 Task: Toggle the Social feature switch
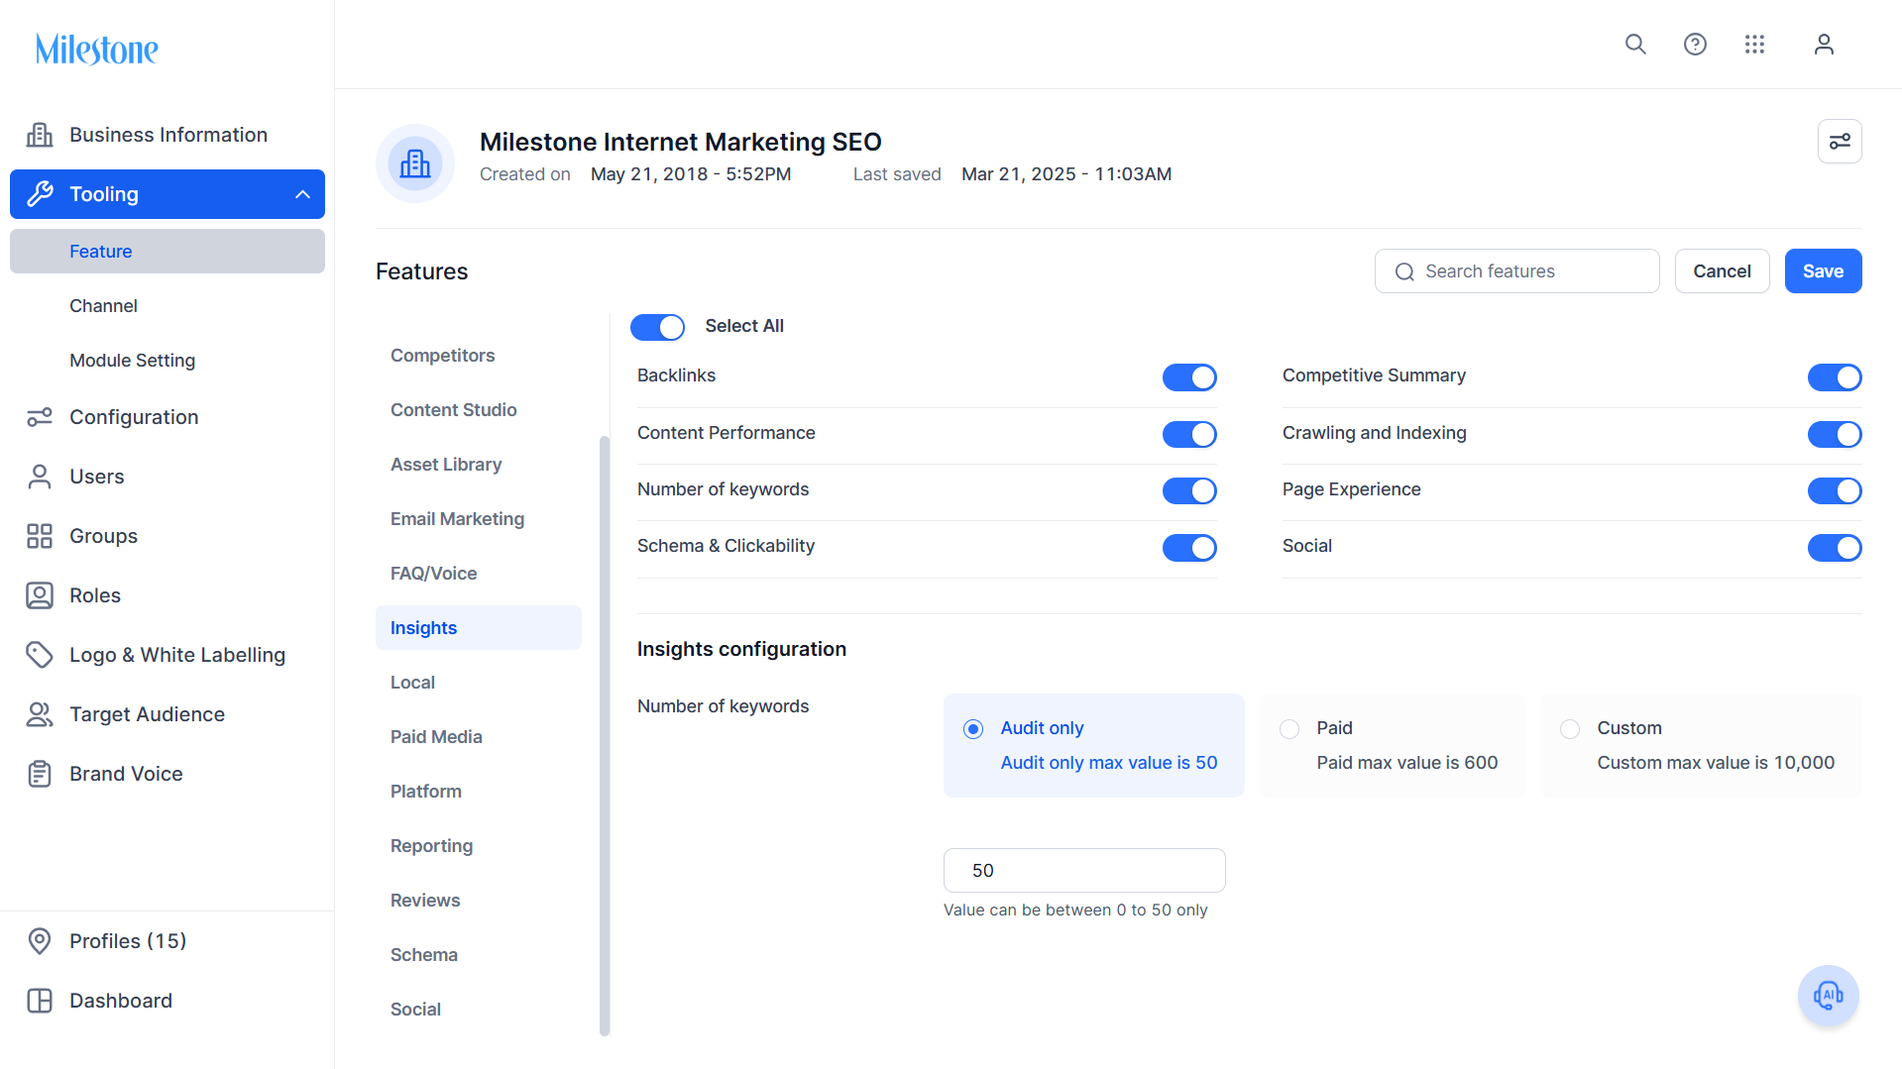1835,548
